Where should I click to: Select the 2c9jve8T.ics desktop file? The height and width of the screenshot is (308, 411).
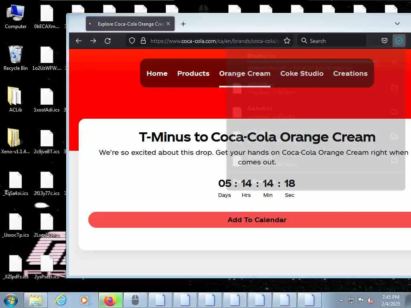(47, 142)
